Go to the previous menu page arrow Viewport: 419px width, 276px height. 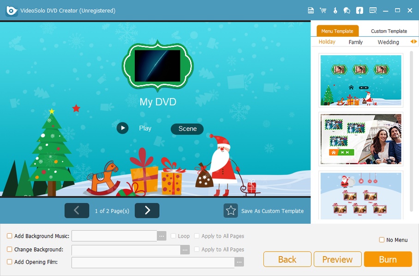click(77, 211)
